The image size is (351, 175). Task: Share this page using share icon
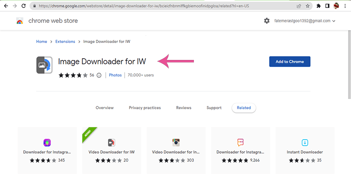click(x=299, y=7)
